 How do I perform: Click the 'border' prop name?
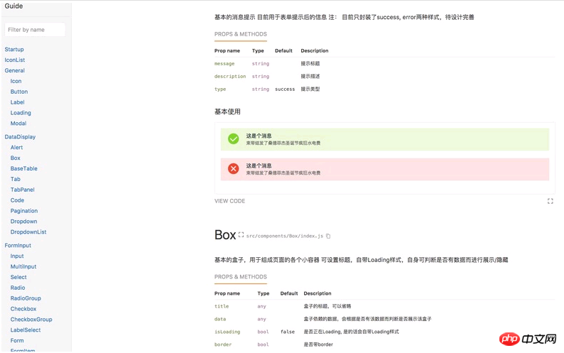coord(223,344)
